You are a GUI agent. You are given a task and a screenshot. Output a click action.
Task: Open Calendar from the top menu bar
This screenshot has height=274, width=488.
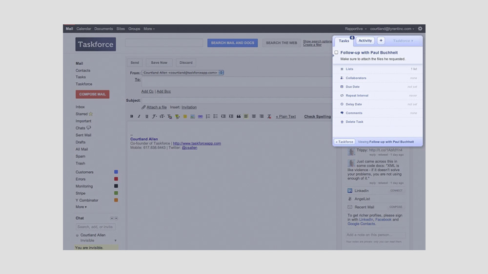point(84,29)
